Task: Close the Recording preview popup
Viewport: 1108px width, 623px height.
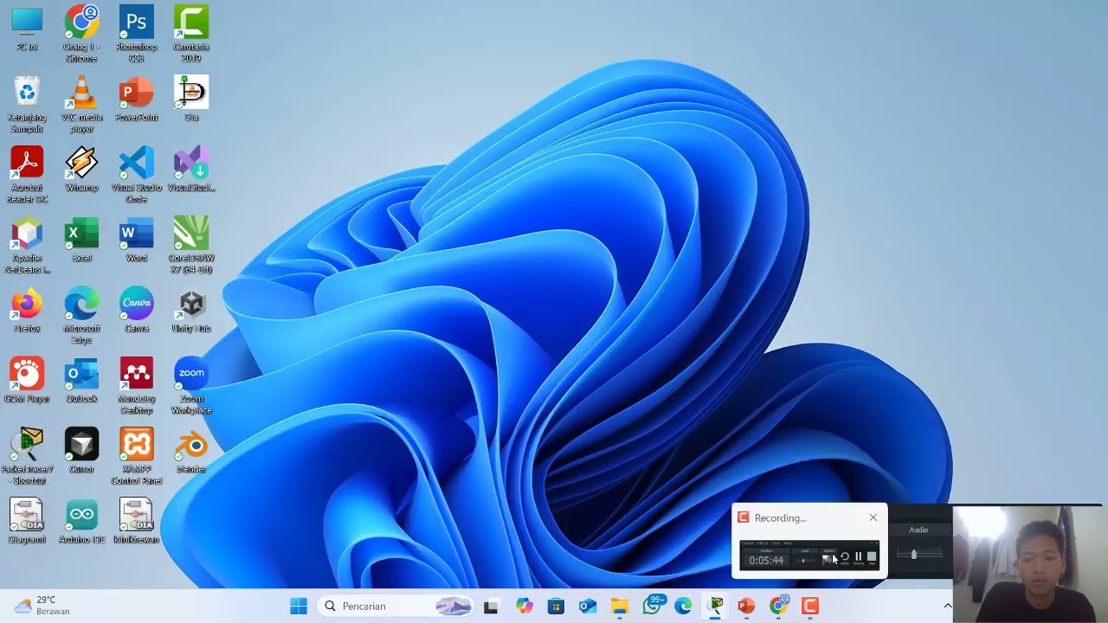Action: tap(873, 517)
